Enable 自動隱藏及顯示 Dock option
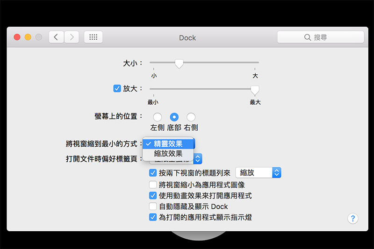The height and width of the screenshot is (249, 374). pyautogui.click(x=152, y=206)
